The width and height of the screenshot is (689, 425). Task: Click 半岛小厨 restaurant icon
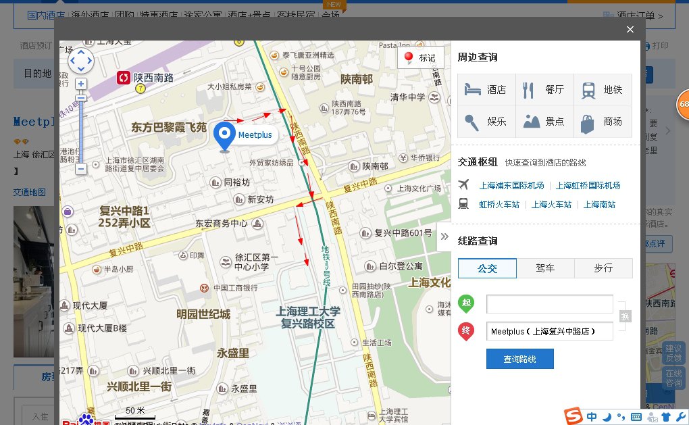pos(96,269)
